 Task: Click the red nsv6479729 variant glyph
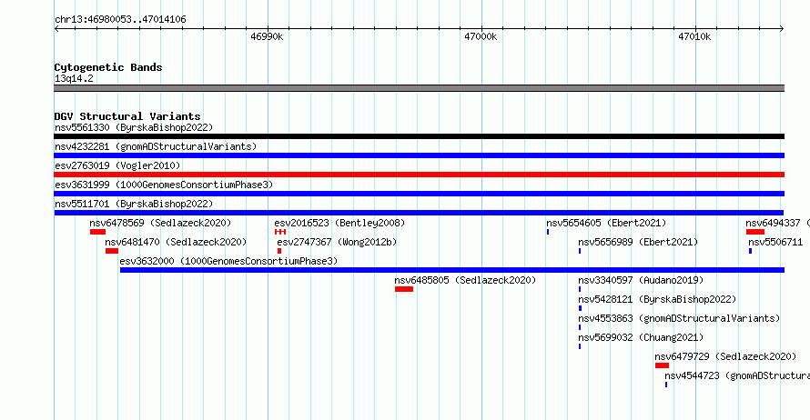tap(662, 365)
